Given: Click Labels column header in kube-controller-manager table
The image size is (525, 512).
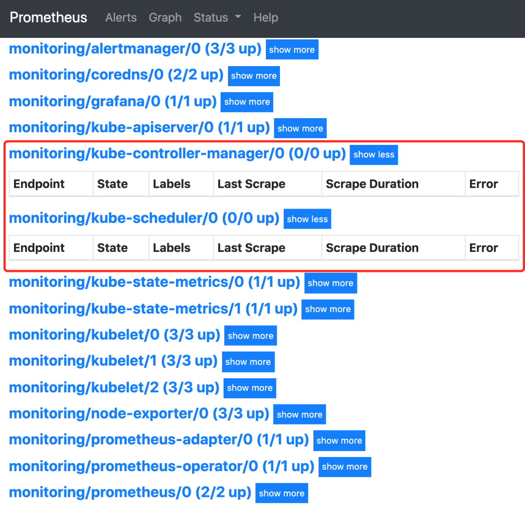Looking at the screenshot, I should tap(181, 184).
